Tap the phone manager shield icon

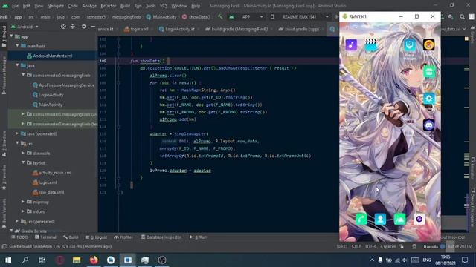[x=409, y=45]
